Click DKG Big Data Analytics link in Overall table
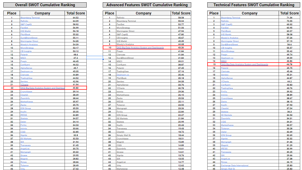Viewport: 302px width, 170px height. tap(43, 88)
